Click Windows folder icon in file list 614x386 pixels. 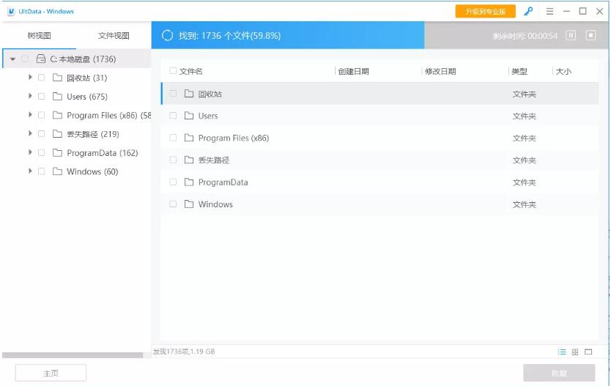[x=188, y=204]
